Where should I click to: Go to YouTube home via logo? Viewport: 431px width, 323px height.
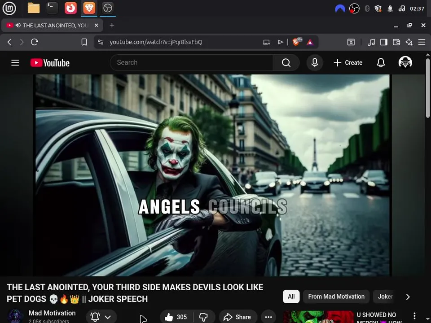(50, 63)
